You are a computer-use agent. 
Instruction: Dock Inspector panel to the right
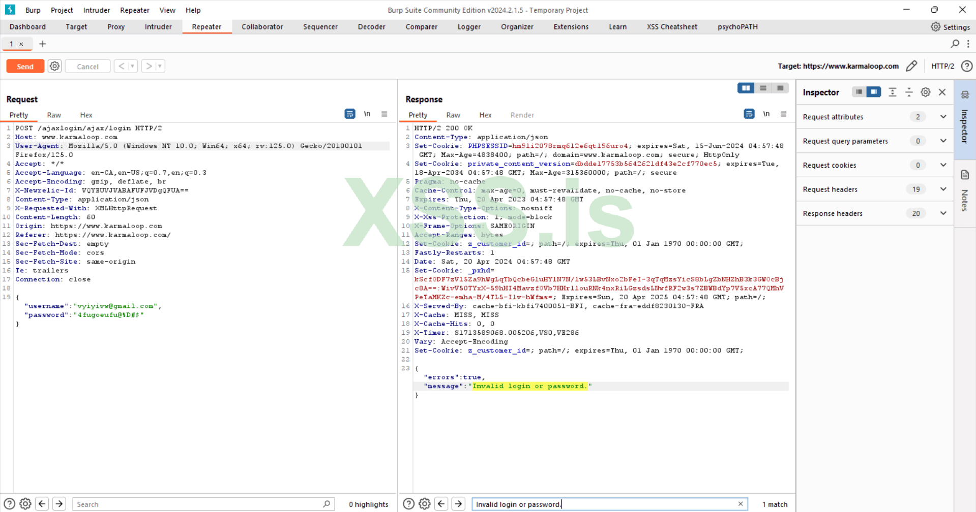click(874, 92)
